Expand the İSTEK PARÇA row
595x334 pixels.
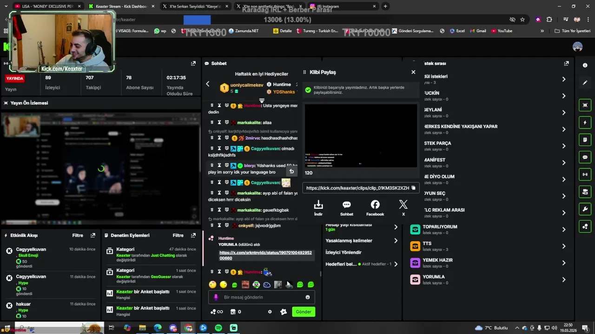click(x=563, y=146)
